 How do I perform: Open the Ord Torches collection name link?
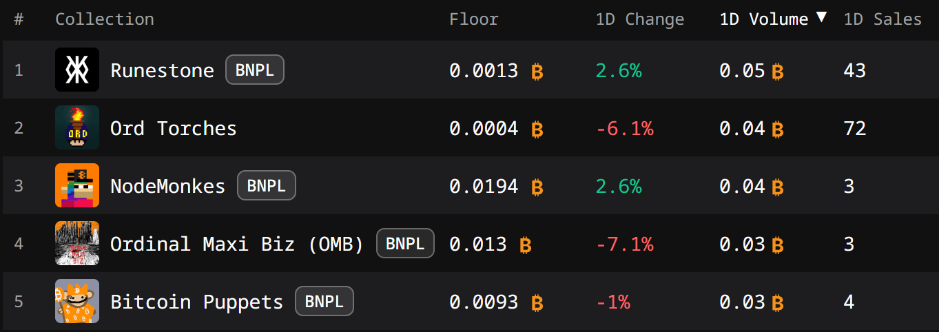click(174, 128)
